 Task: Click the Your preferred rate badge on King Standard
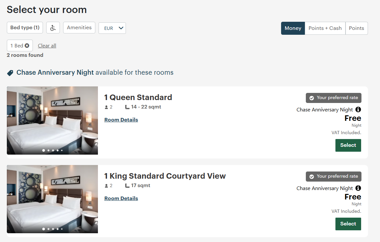point(333,176)
